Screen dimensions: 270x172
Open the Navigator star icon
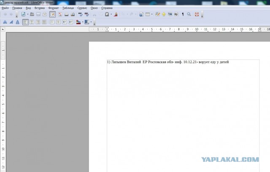point(164,14)
